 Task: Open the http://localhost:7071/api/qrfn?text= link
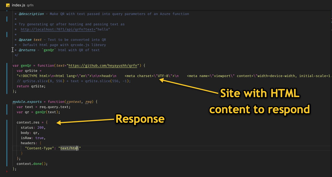click(x=58, y=29)
